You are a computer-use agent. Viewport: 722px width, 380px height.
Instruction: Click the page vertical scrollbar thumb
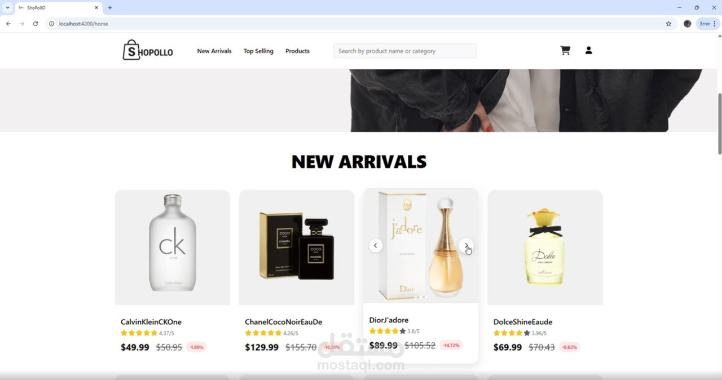coord(719,124)
